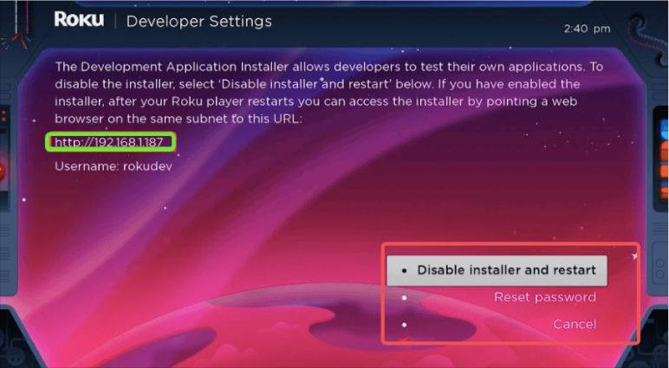The image size is (669, 368).
Task: Click the 'Username: rokudev' text
Action: (x=114, y=166)
